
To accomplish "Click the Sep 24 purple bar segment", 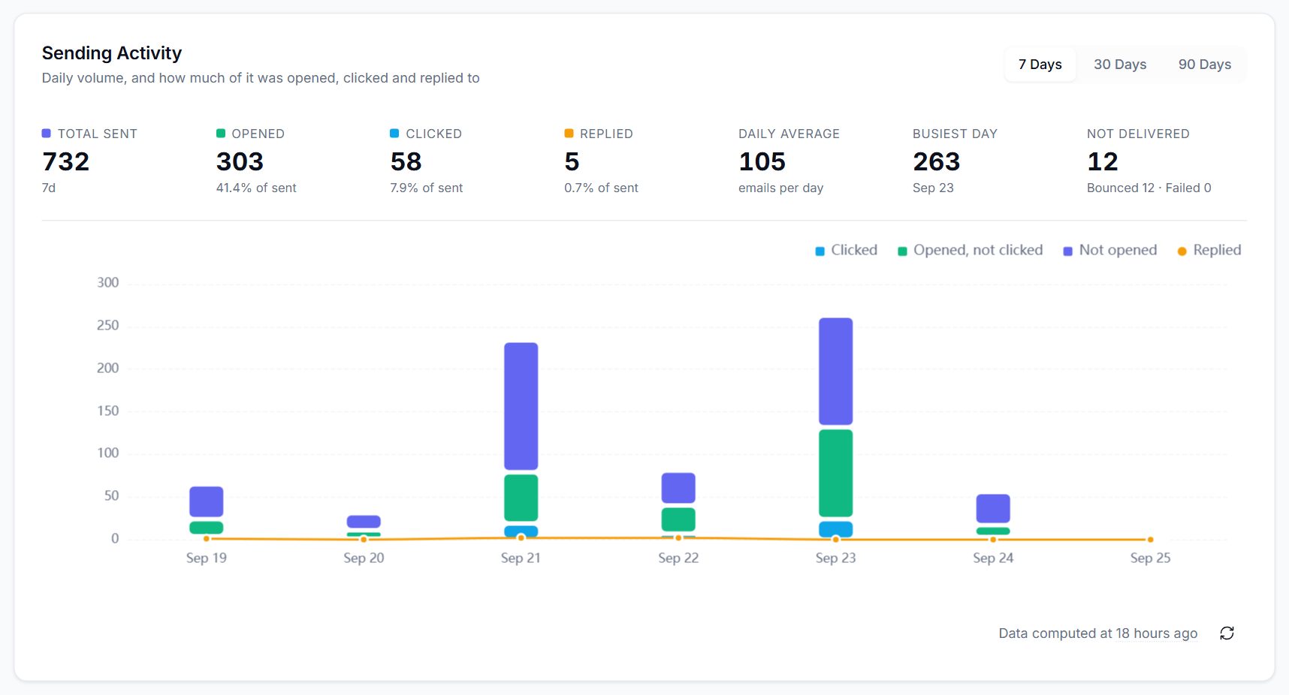I will (x=993, y=508).
